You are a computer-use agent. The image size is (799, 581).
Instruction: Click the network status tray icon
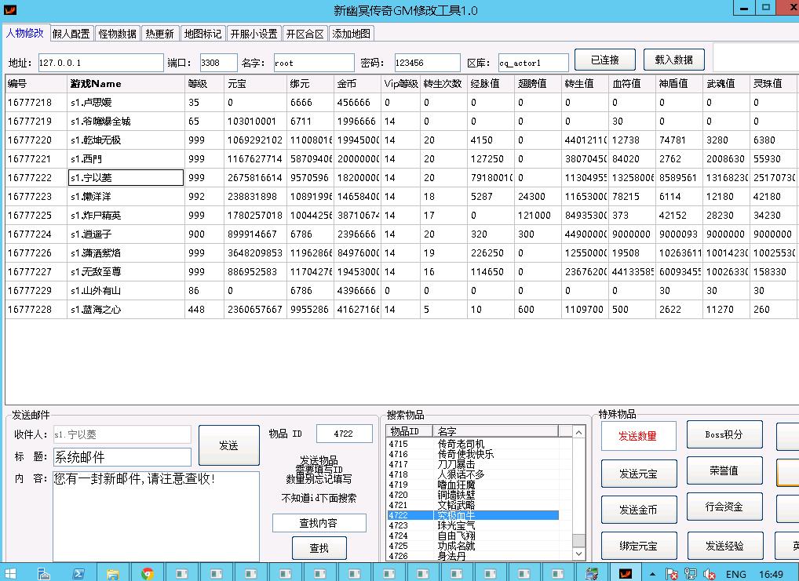click(691, 574)
